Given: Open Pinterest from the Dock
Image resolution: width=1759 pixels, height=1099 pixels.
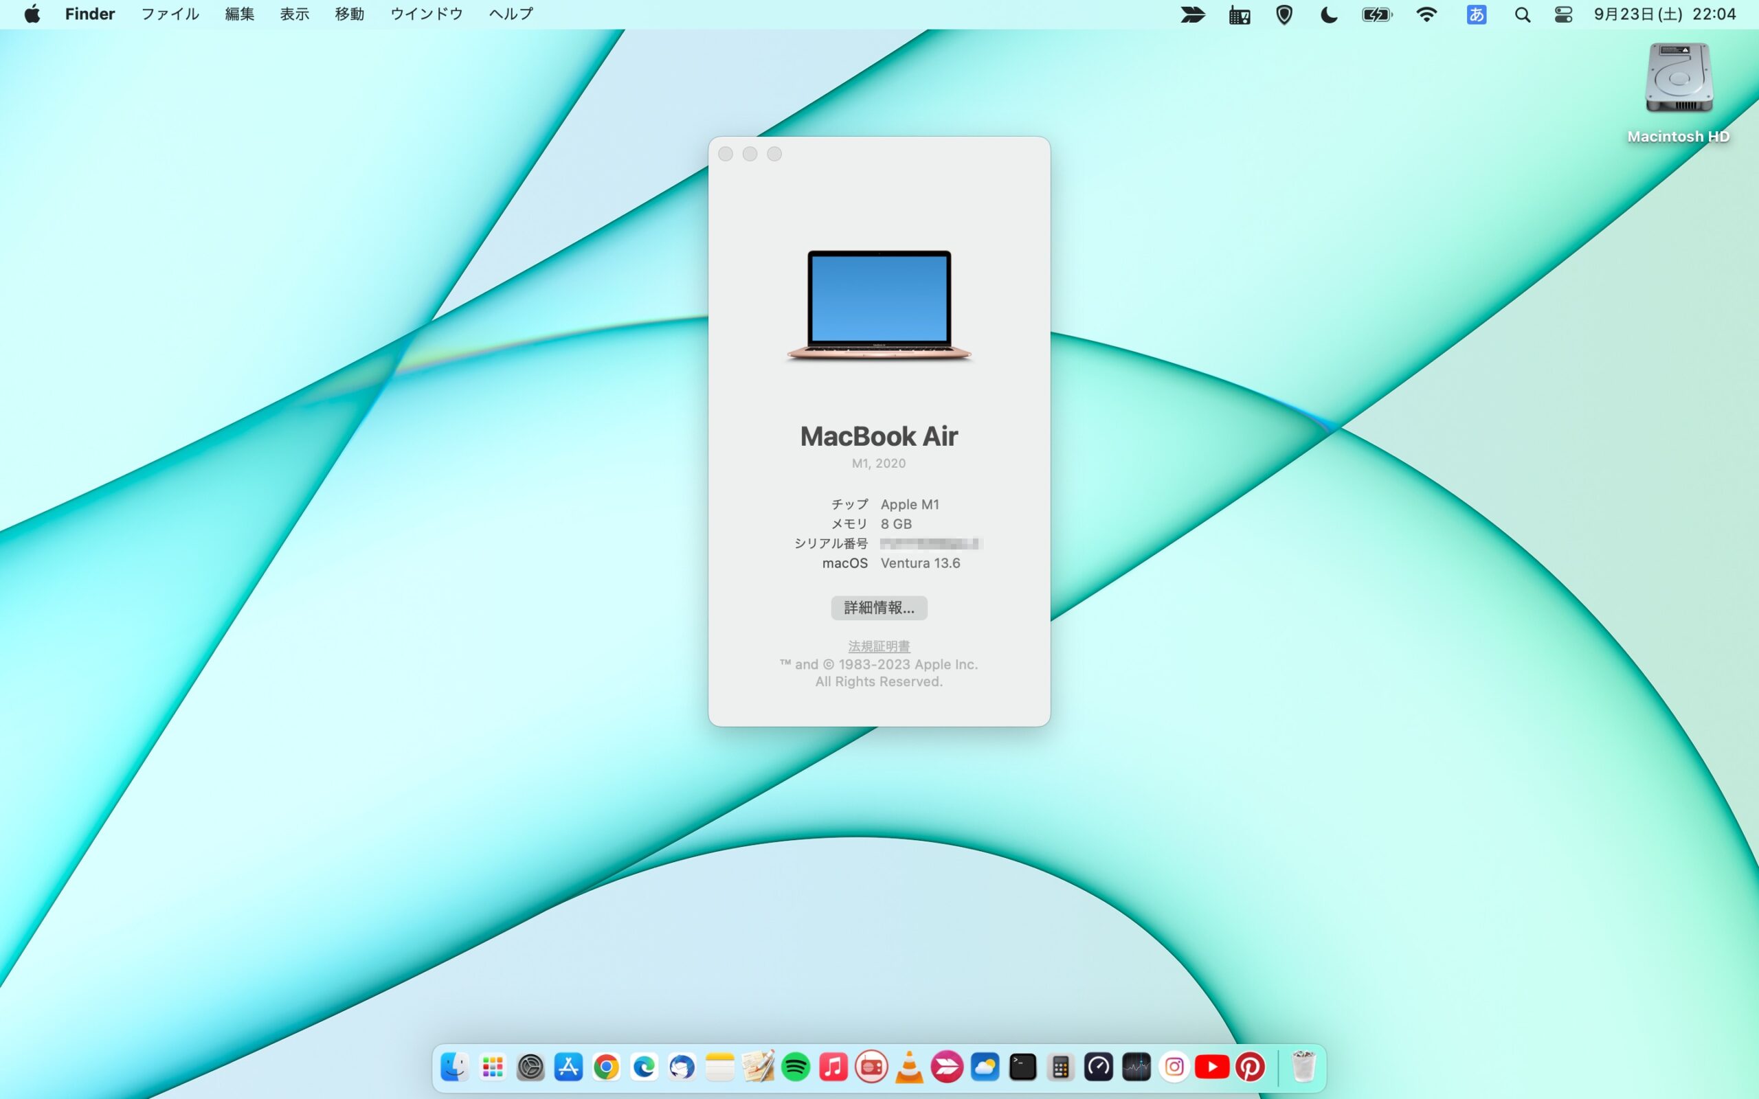Looking at the screenshot, I should [x=1251, y=1067].
